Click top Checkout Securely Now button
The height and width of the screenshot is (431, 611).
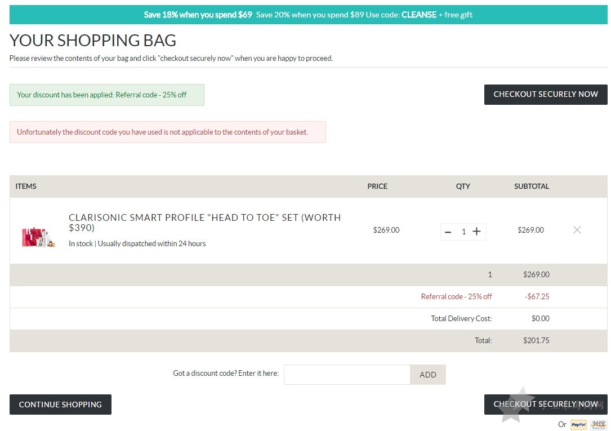tap(546, 94)
